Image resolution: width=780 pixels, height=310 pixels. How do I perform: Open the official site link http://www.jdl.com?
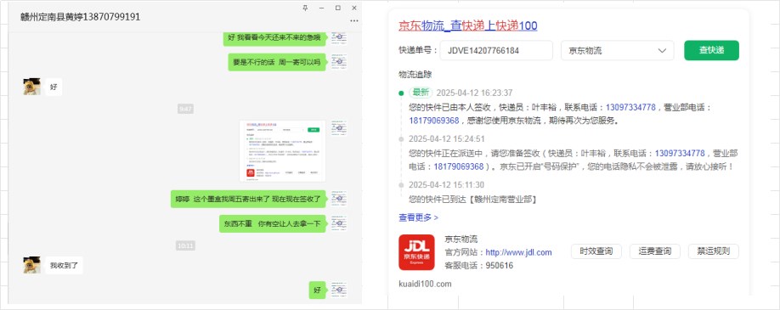(x=518, y=252)
